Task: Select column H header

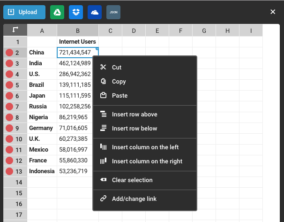Action: (227, 31)
